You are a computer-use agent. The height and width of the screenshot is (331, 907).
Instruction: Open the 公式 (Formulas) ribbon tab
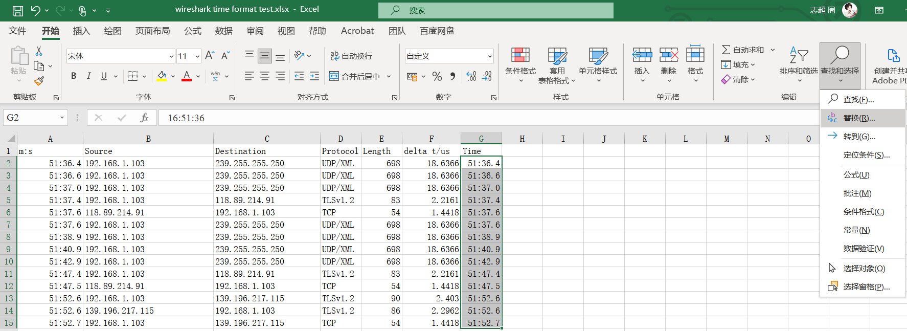point(193,31)
